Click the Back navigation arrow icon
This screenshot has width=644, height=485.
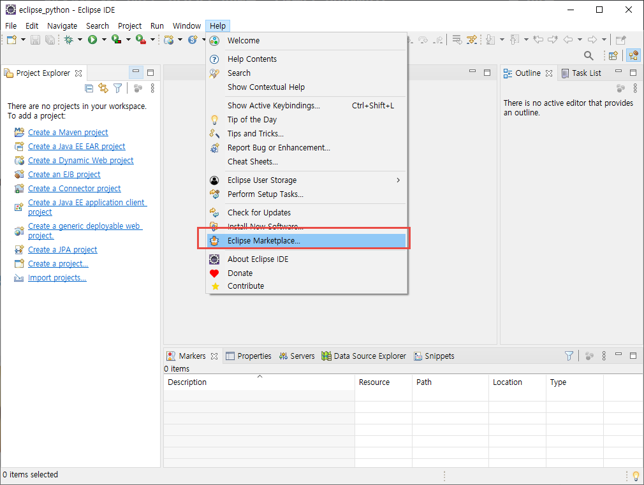pyautogui.click(x=568, y=40)
